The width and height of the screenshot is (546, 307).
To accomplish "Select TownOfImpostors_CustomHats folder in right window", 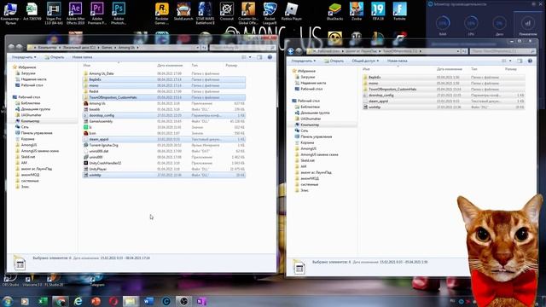I will tap(444, 89).
